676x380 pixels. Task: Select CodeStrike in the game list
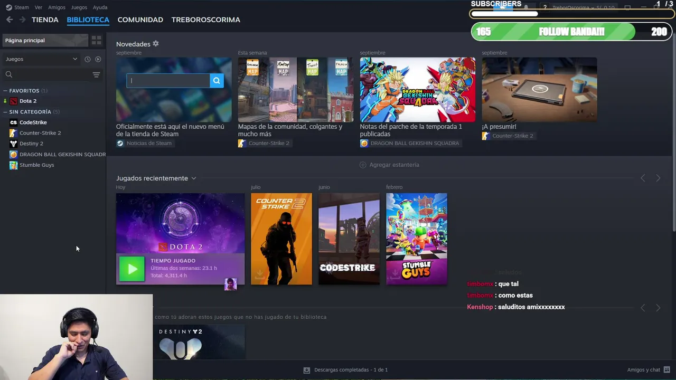[x=33, y=122]
